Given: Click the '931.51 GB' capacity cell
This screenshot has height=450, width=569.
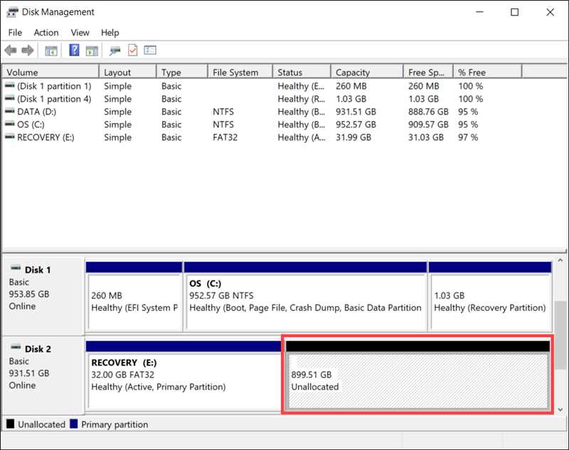Looking at the screenshot, I should 356,112.
